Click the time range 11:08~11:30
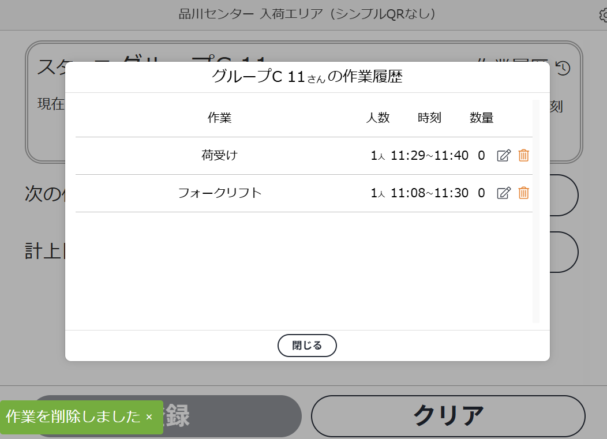Viewport: 607px width, 439px height. [429, 193]
